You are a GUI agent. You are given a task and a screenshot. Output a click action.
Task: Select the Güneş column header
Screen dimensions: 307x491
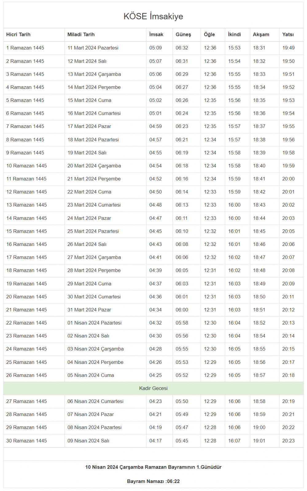pyautogui.click(x=183, y=34)
